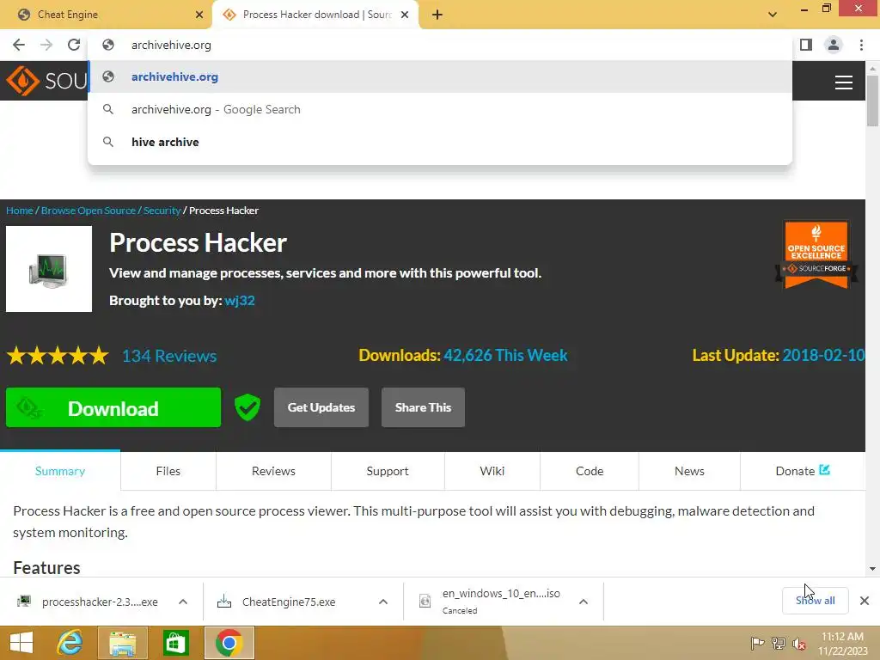Close the Process Hacker download tab
880x660 pixels.
pyautogui.click(x=405, y=15)
